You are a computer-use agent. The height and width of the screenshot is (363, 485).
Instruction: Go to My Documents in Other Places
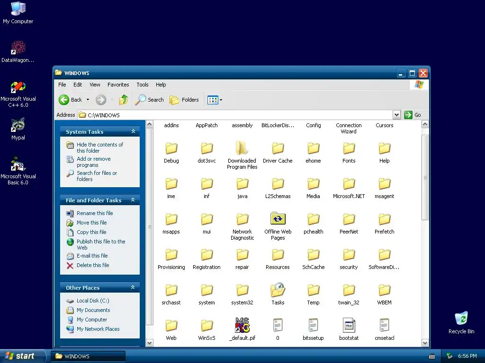[x=93, y=310]
